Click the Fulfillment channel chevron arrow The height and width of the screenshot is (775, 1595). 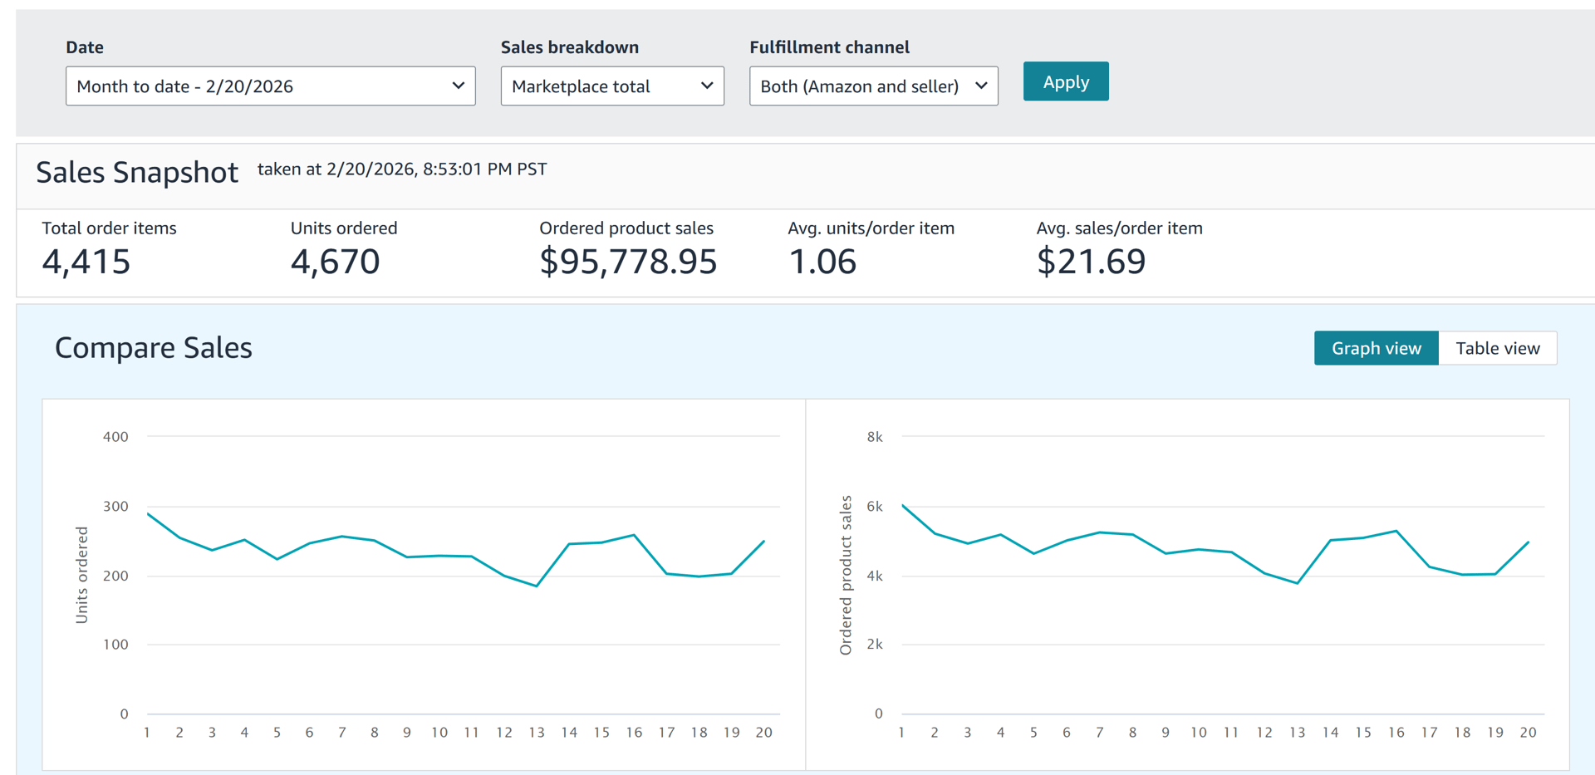click(981, 86)
